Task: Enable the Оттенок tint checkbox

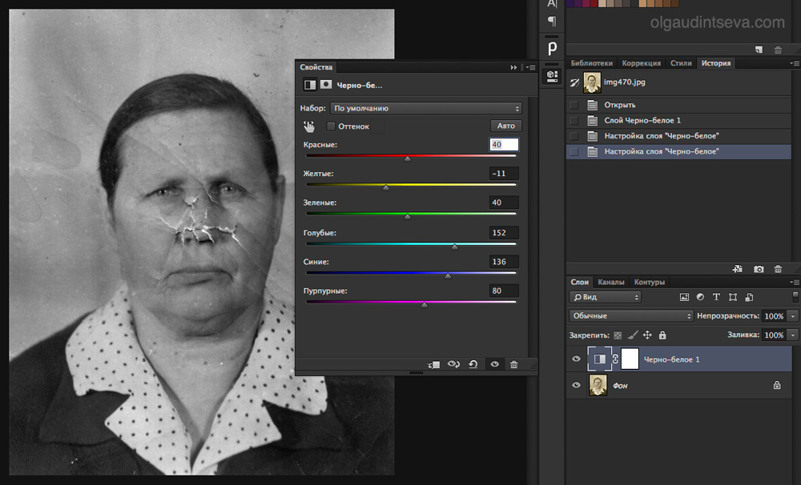Action: tap(331, 126)
